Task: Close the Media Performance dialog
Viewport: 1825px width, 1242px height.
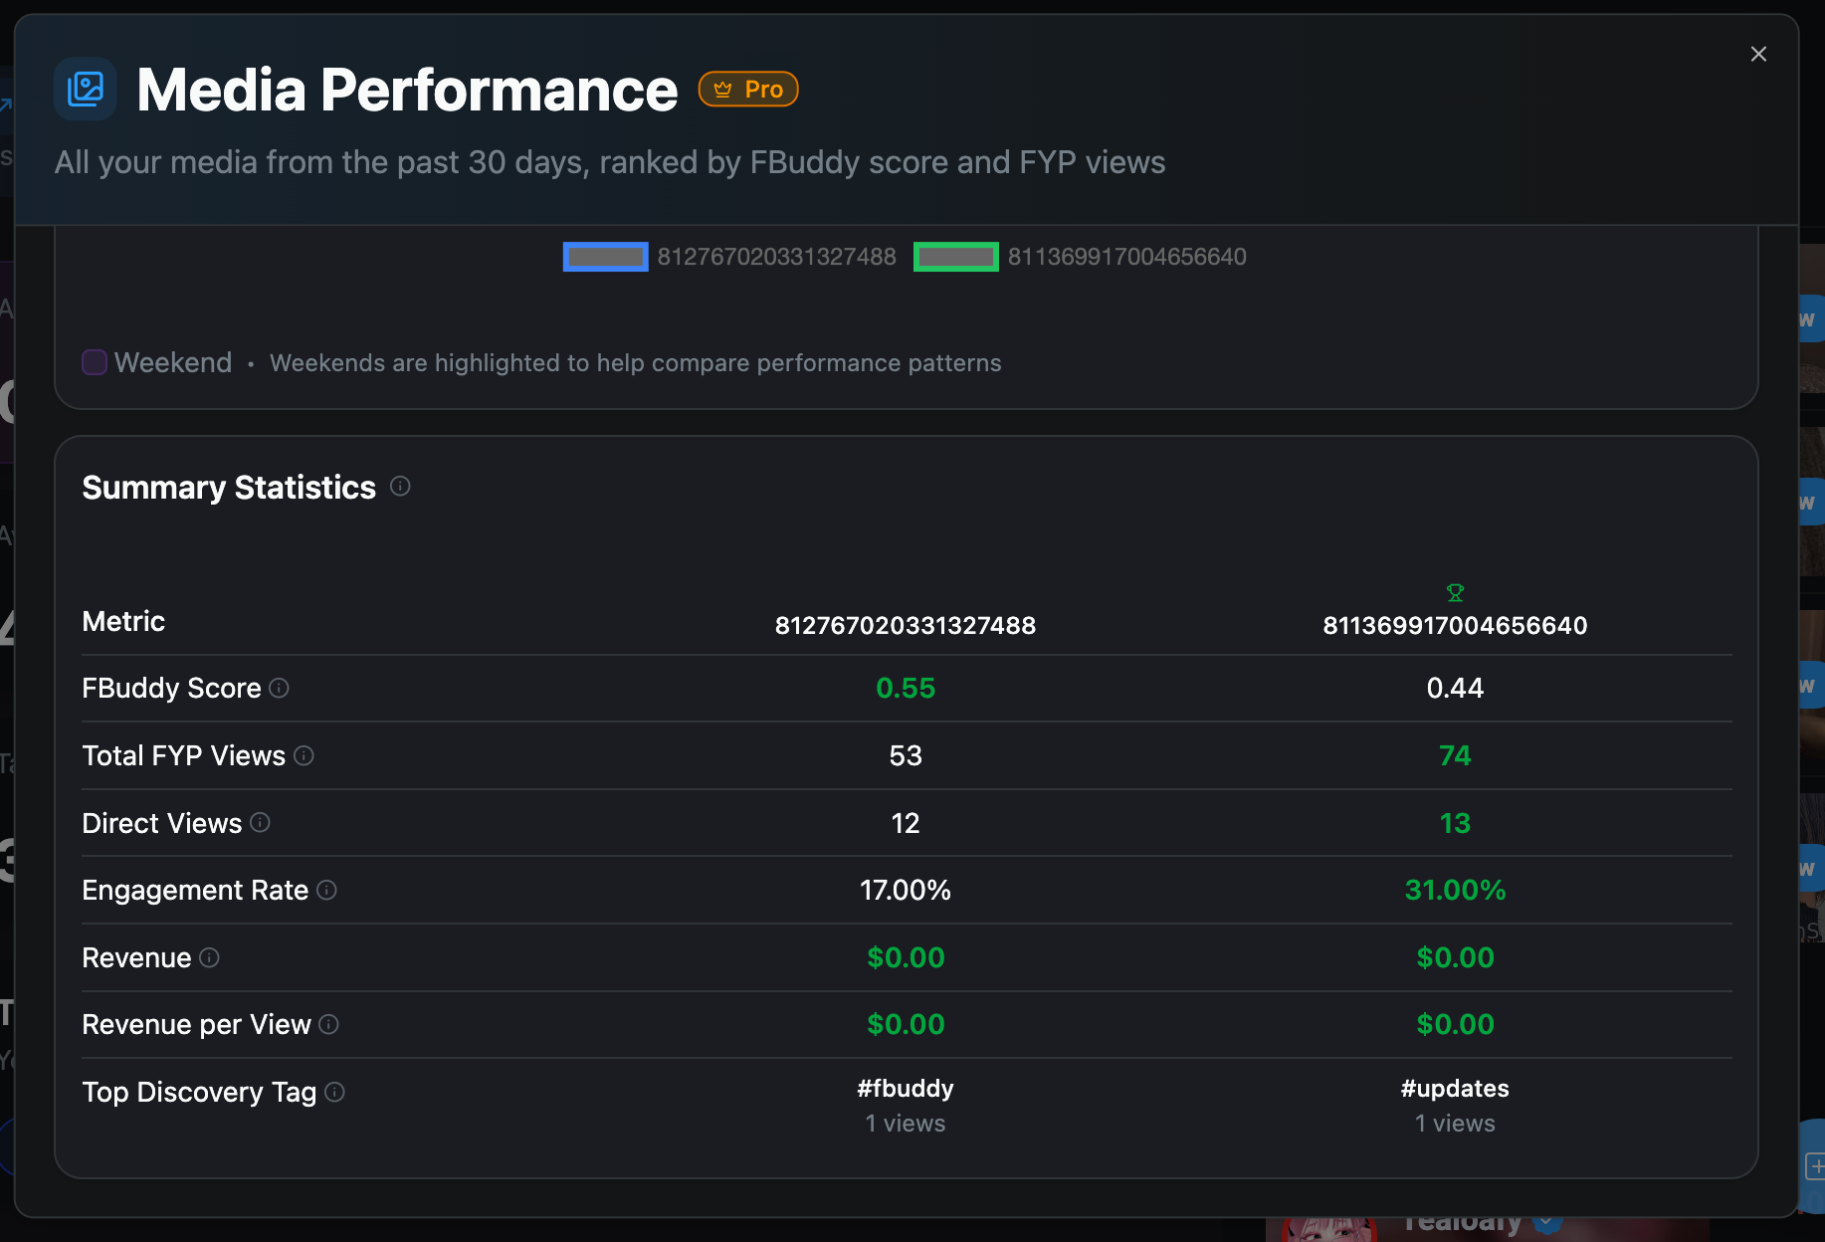Action: pyautogui.click(x=1758, y=54)
